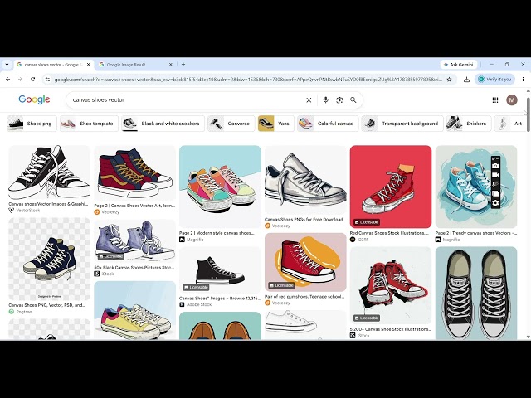Open the Google account avatar M
The width and height of the screenshot is (531, 398).
pos(512,99)
